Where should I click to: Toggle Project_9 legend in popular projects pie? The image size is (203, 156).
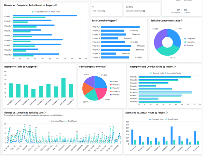(x=115, y=88)
